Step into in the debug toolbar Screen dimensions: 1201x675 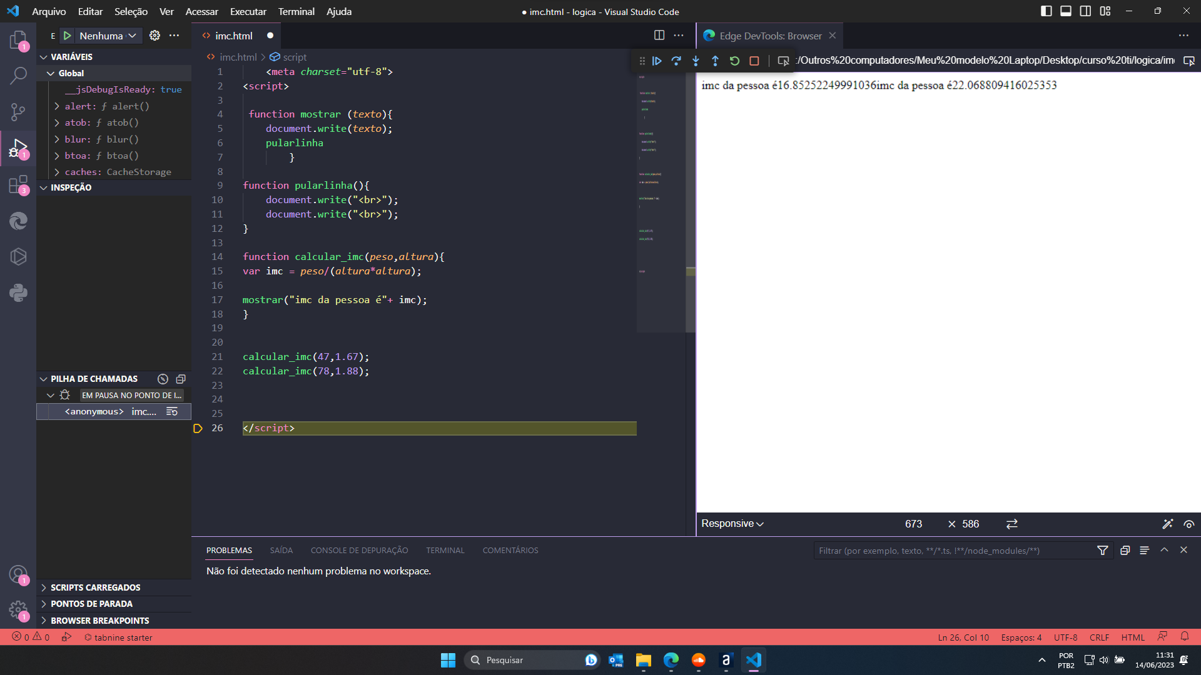[x=696, y=61]
